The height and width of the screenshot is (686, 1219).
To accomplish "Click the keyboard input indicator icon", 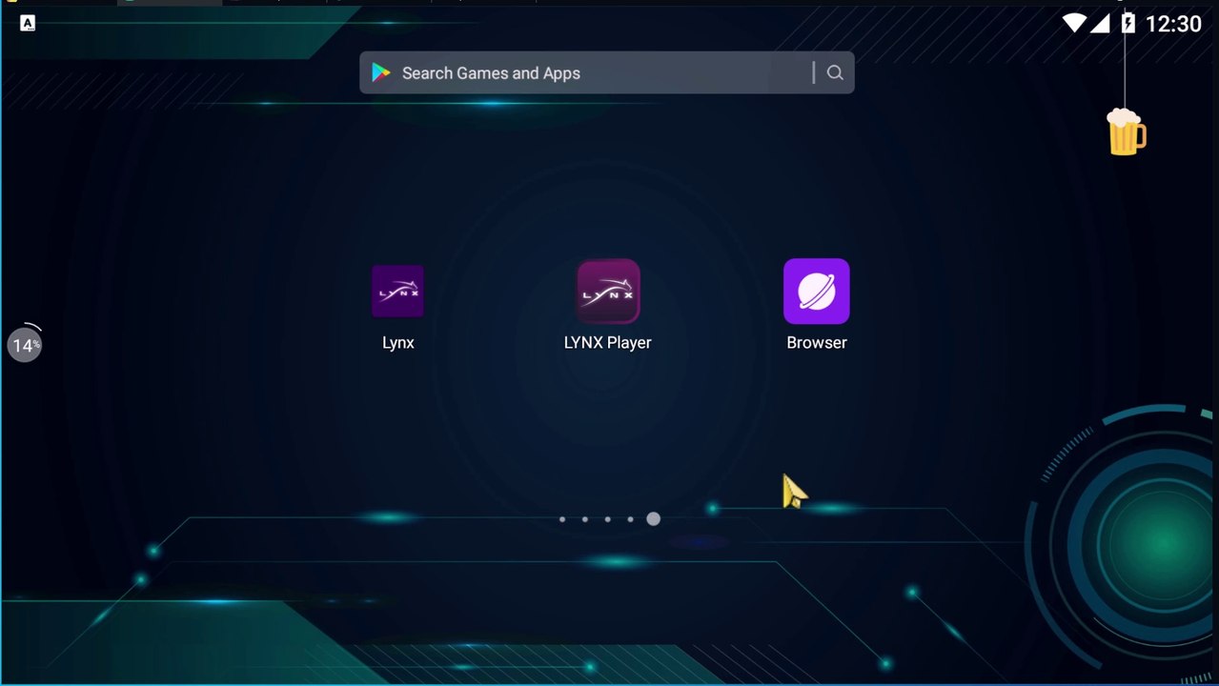I will [x=28, y=24].
